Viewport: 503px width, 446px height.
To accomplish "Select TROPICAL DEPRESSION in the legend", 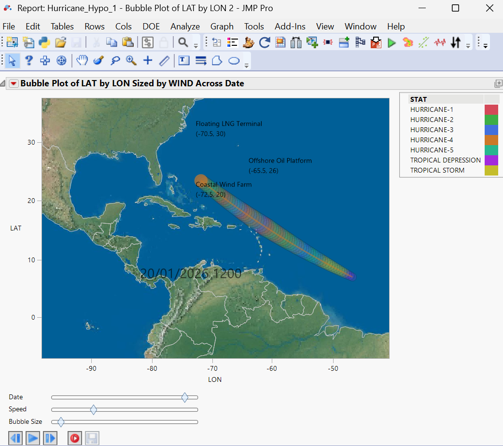I will click(445, 160).
